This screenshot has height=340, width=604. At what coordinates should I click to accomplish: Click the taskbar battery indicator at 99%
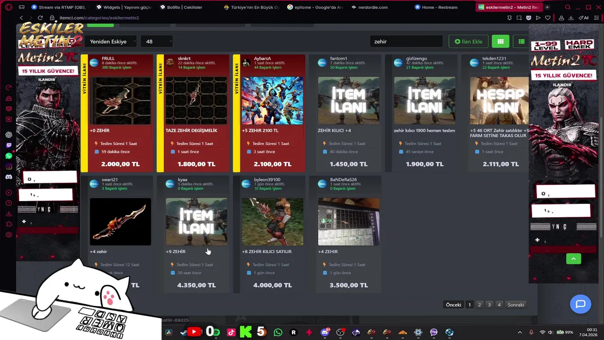click(x=566, y=332)
